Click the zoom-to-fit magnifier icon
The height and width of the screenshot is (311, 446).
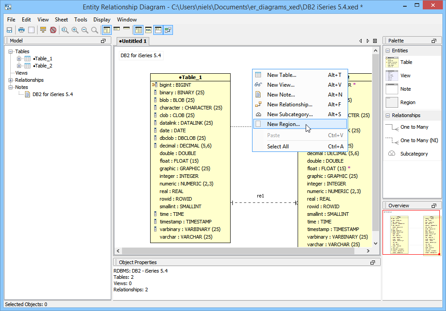point(65,30)
